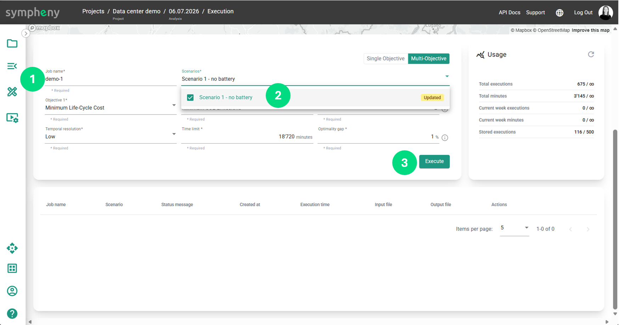This screenshot has height=325, width=619.
Task: Open the design tools pencil-ruler icon
Action: tap(12, 92)
